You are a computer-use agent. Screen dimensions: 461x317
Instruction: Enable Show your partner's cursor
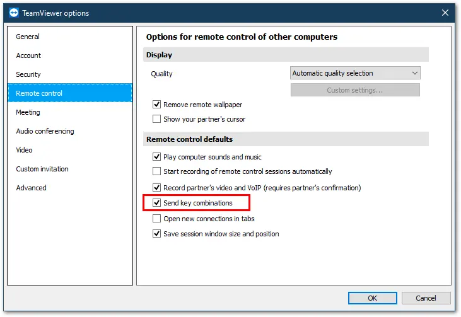tap(156, 119)
